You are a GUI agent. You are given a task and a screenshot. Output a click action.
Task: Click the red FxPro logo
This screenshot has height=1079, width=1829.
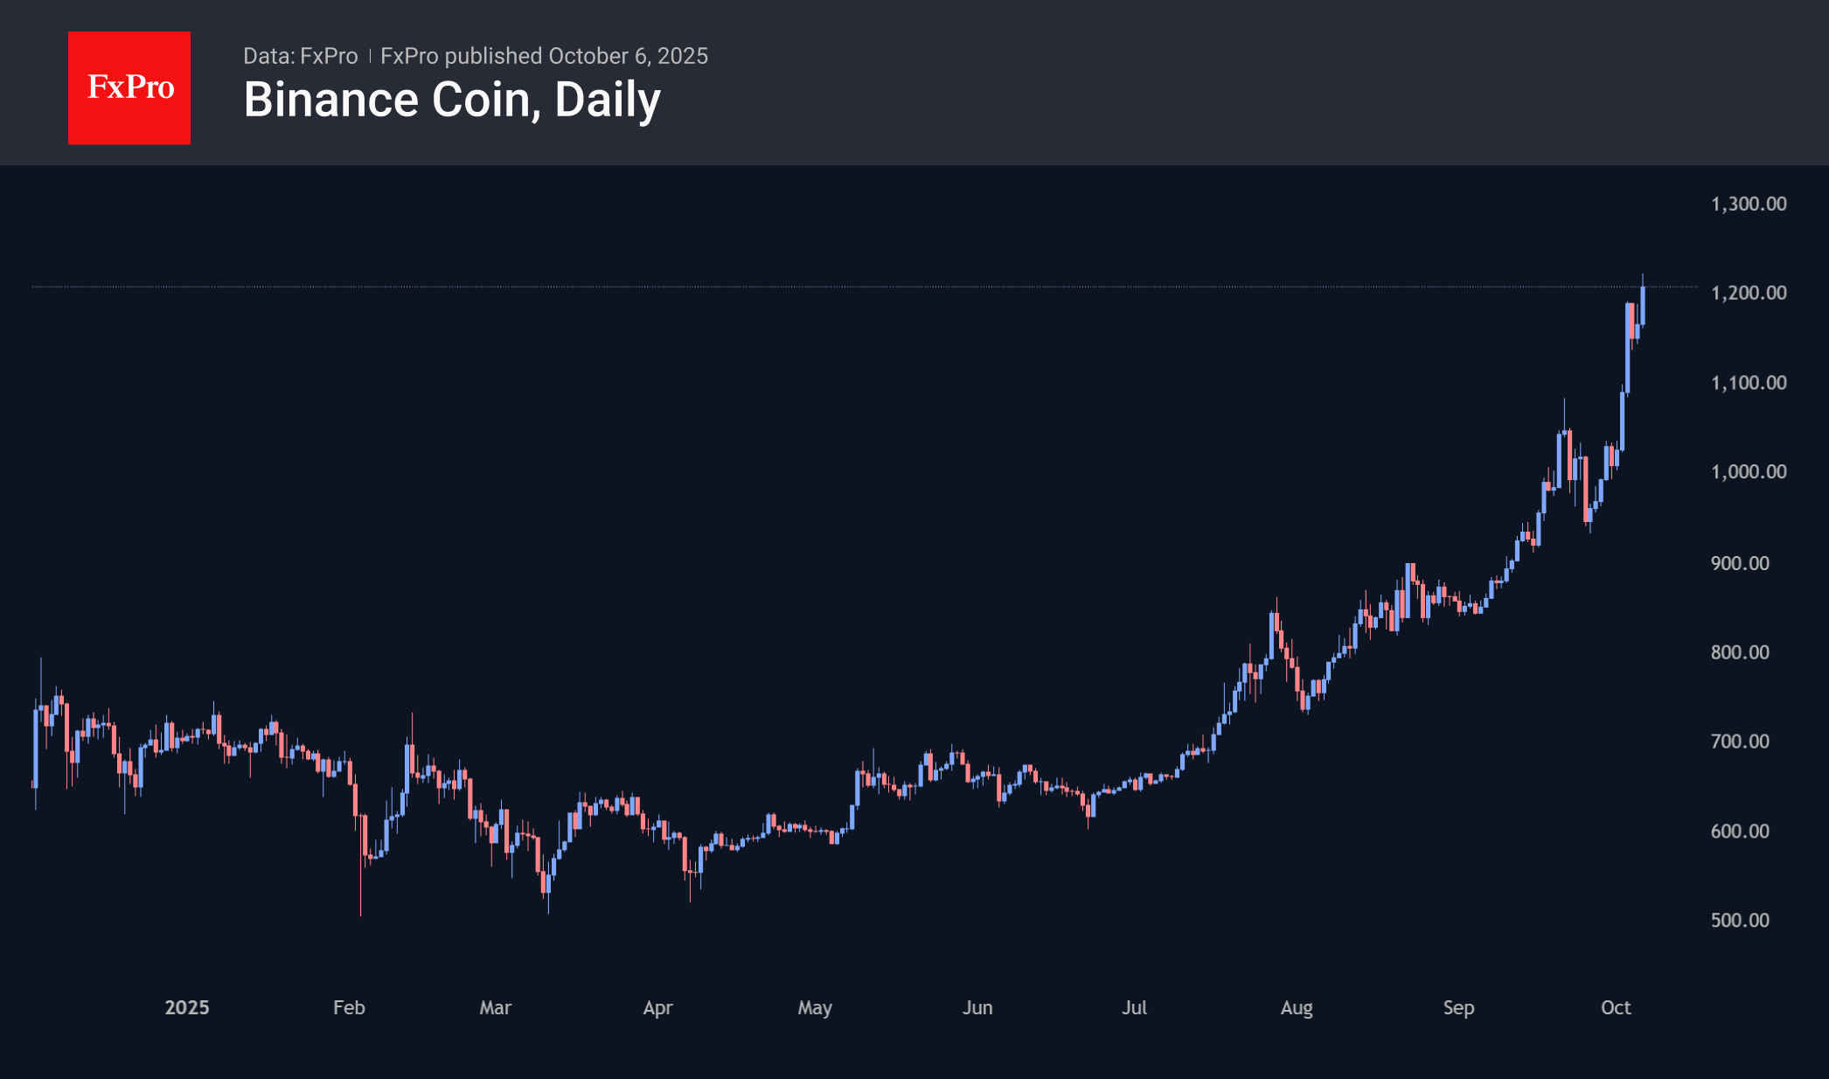click(x=129, y=87)
